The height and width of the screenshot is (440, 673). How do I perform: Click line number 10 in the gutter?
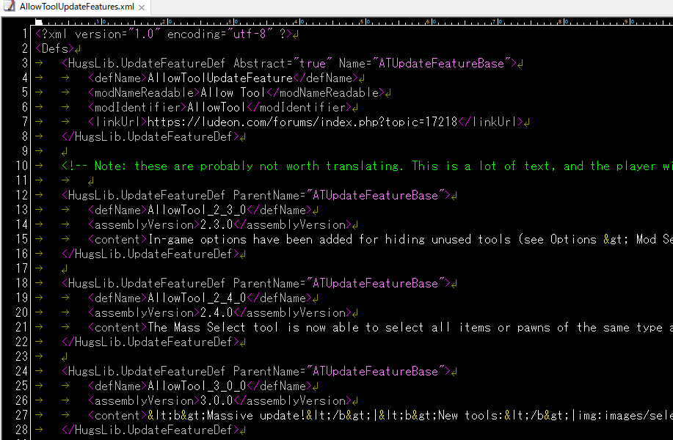pyautogui.click(x=22, y=166)
